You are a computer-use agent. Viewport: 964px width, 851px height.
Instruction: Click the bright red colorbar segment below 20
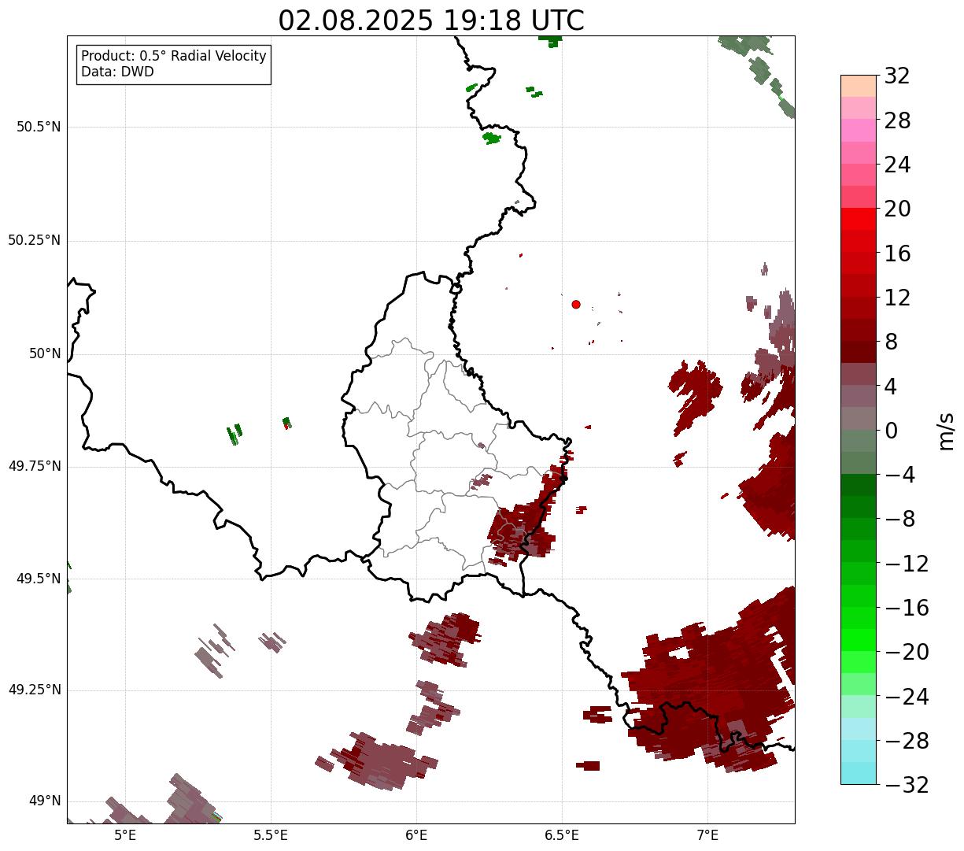(x=859, y=219)
